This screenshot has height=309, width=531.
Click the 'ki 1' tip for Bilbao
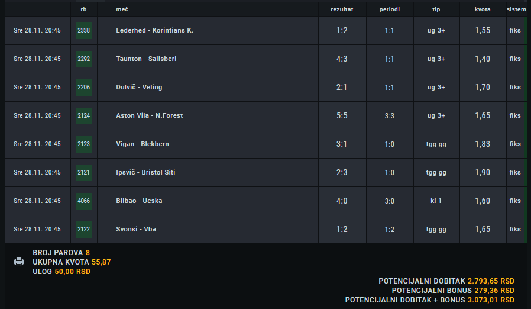point(436,201)
